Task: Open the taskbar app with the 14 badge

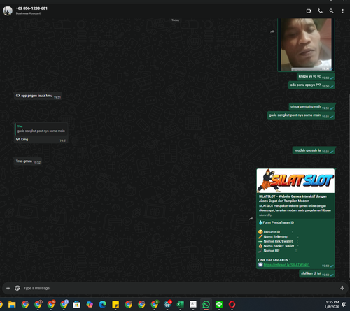Action: [167, 304]
